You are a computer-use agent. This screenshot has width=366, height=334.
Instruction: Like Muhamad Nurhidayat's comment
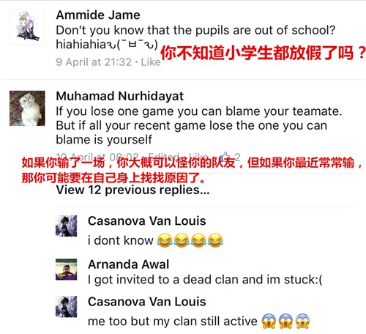198,156
